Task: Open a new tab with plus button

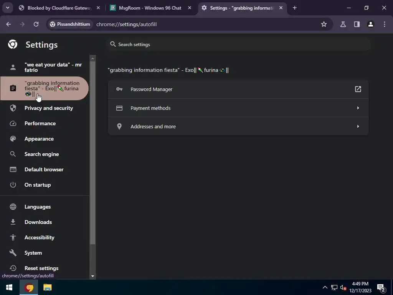Action: coord(295,8)
